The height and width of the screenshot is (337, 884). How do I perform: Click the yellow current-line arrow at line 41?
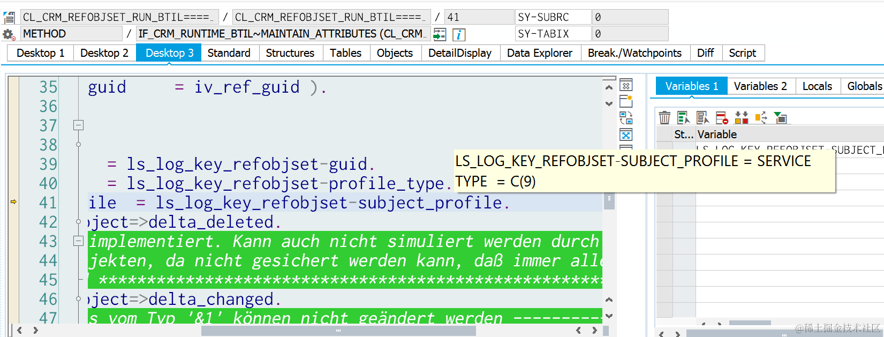point(13,202)
